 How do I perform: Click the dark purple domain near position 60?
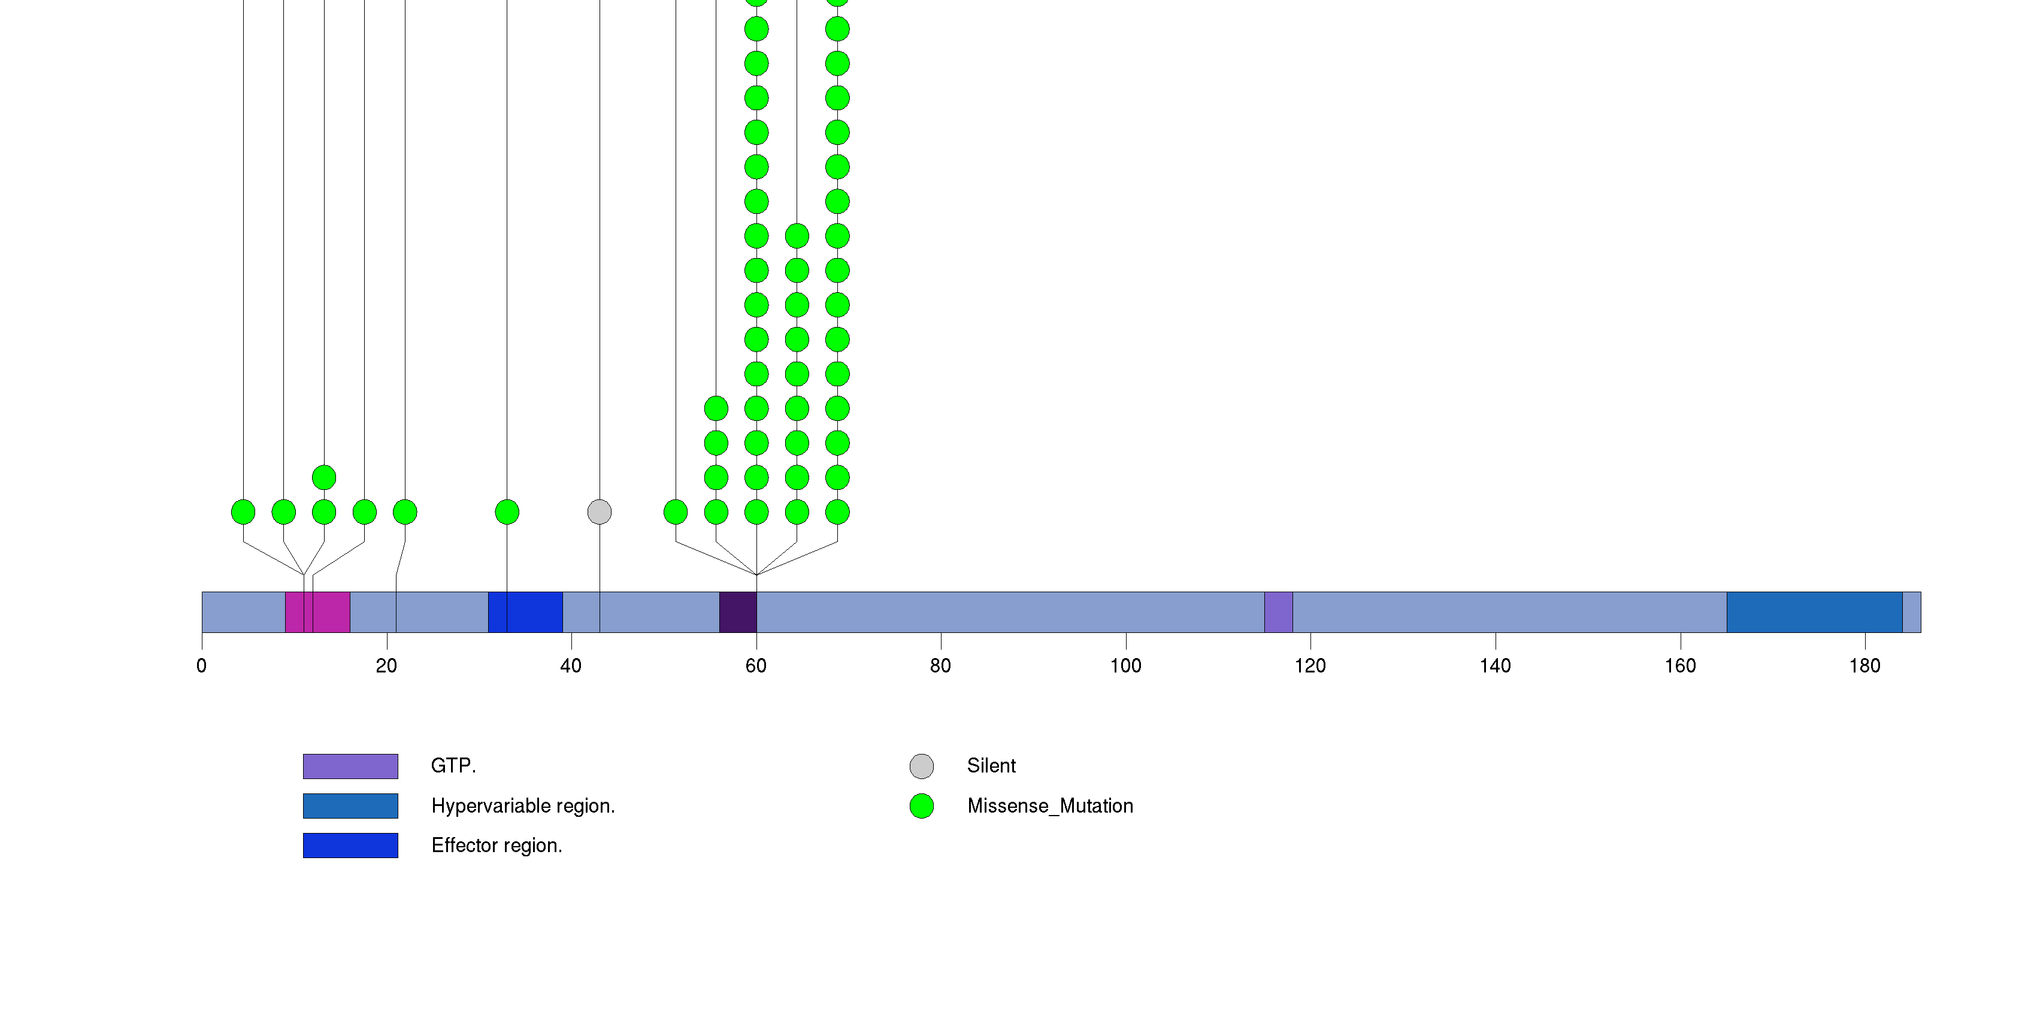coord(737,612)
